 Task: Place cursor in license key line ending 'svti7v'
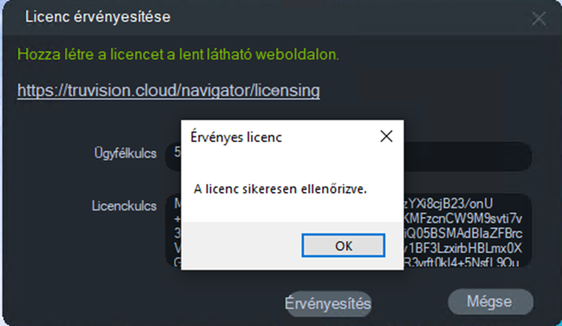pyautogui.click(x=463, y=218)
